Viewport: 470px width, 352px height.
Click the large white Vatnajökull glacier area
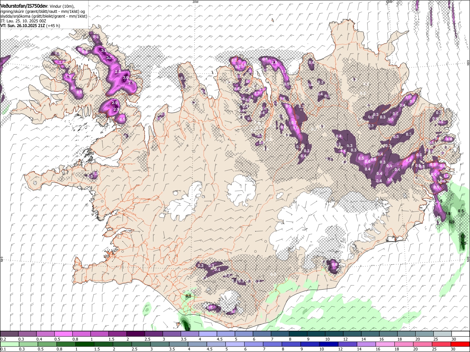coord(312,224)
